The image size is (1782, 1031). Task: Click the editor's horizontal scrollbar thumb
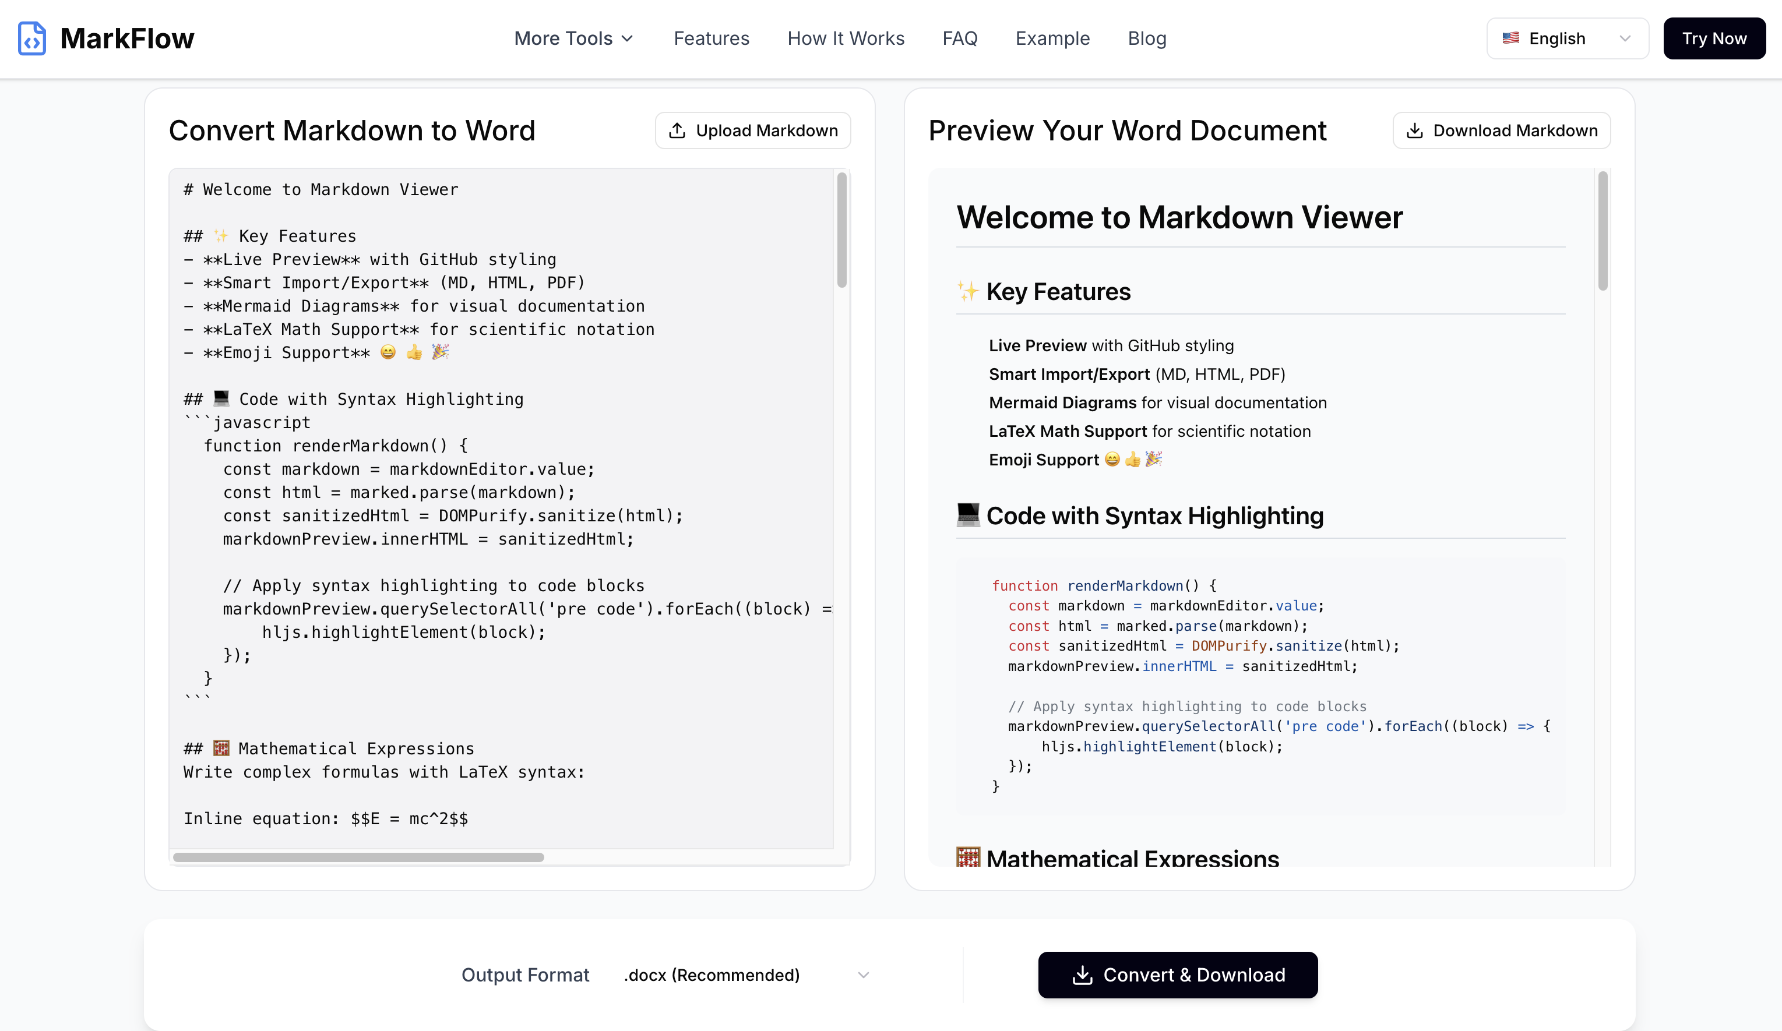click(x=358, y=857)
